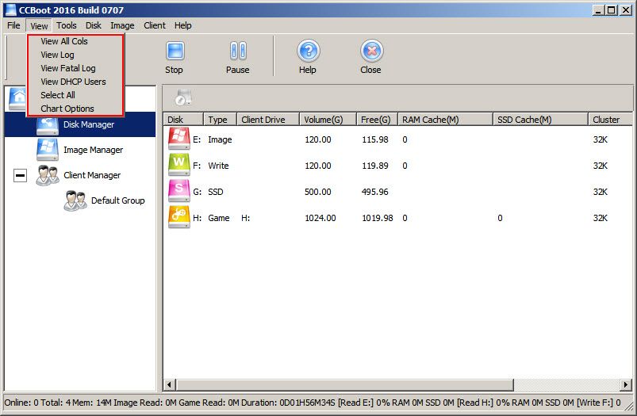Click the horizontal scrollbar thumb
This screenshot has height=416, width=637.
coord(344,384)
